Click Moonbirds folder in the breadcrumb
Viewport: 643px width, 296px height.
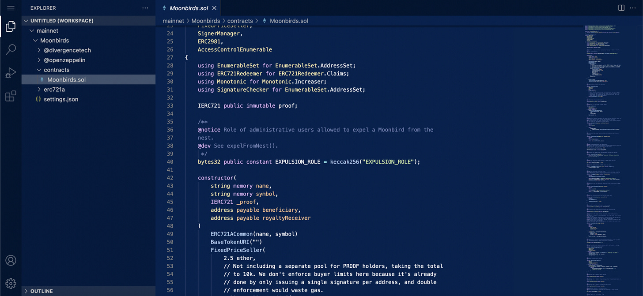point(206,21)
